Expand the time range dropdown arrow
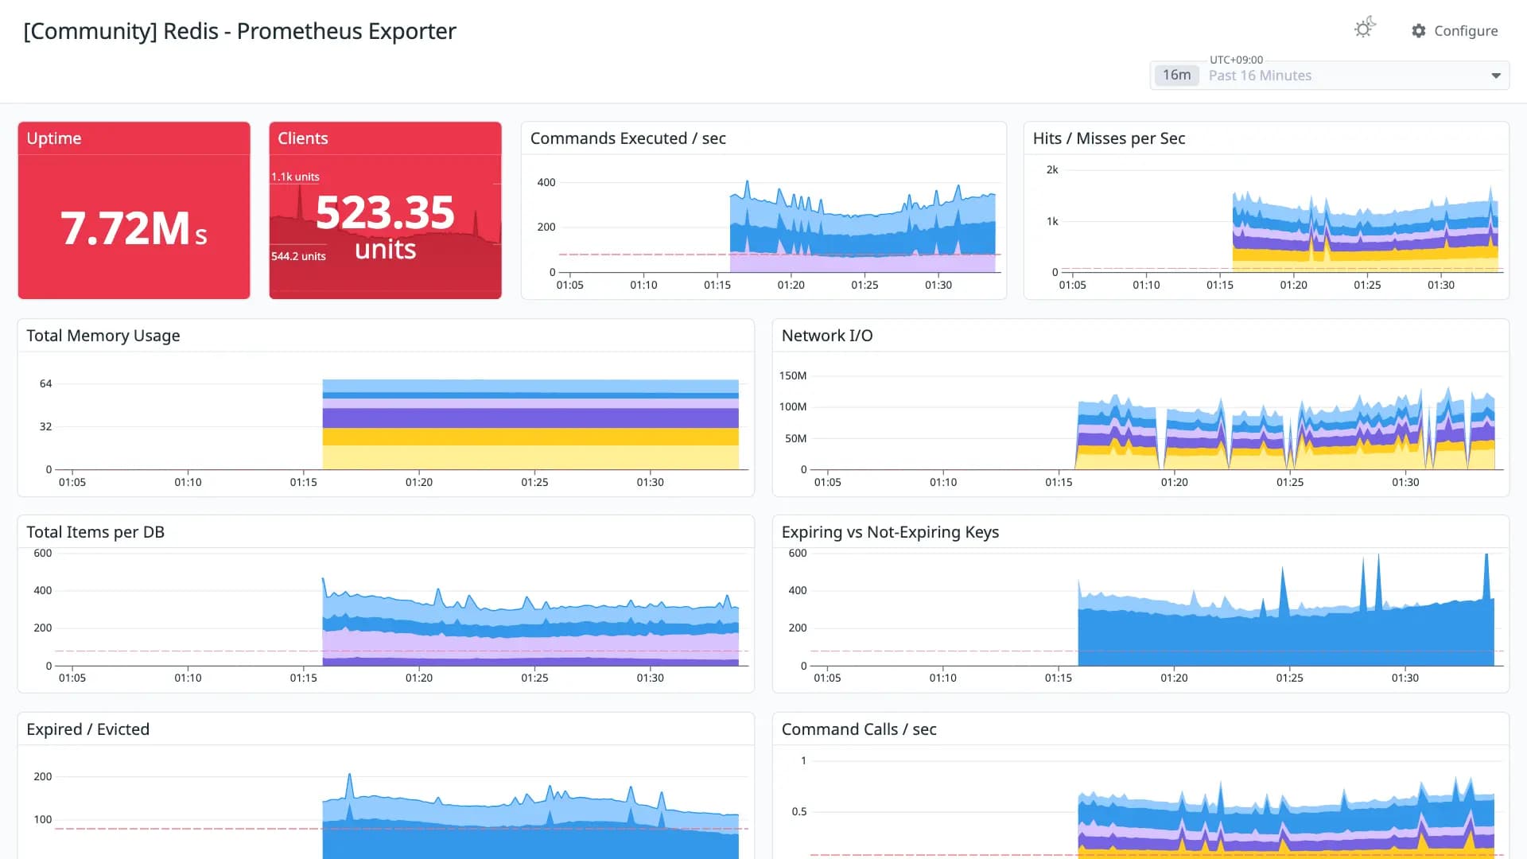The image size is (1527, 859). 1496,76
